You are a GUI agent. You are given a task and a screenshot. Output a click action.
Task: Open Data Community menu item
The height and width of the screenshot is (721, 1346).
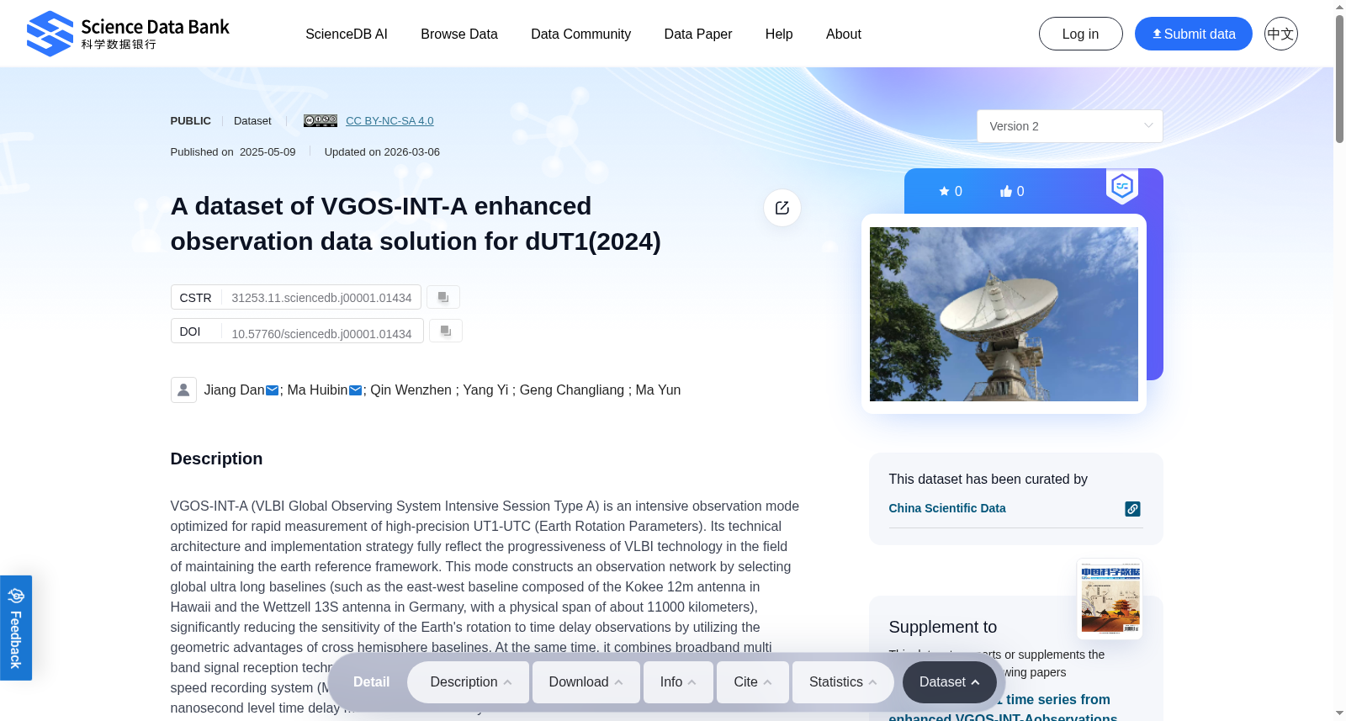click(x=580, y=34)
